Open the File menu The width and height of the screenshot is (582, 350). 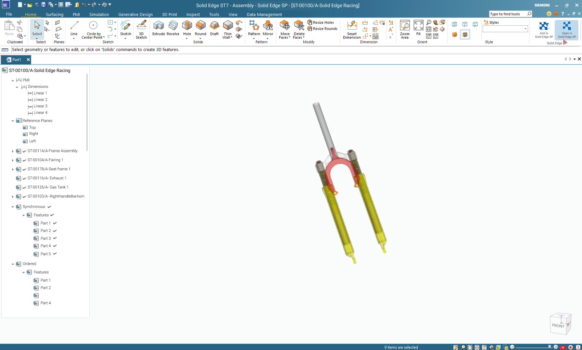point(9,14)
